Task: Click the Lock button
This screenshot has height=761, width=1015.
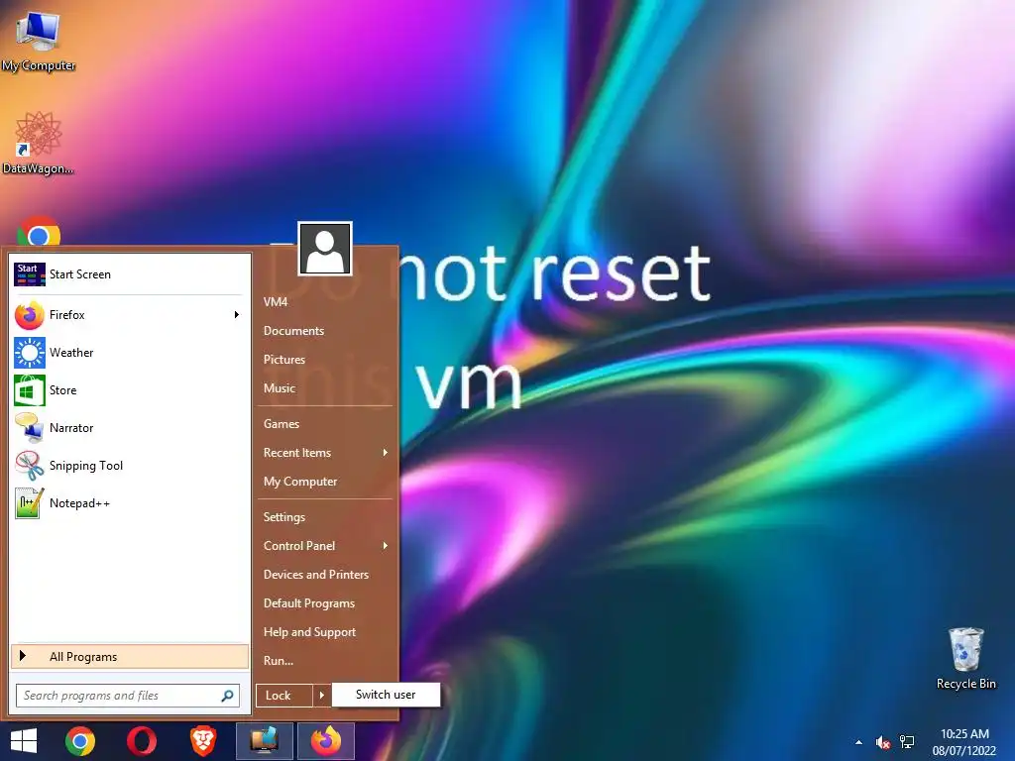Action: pos(284,696)
